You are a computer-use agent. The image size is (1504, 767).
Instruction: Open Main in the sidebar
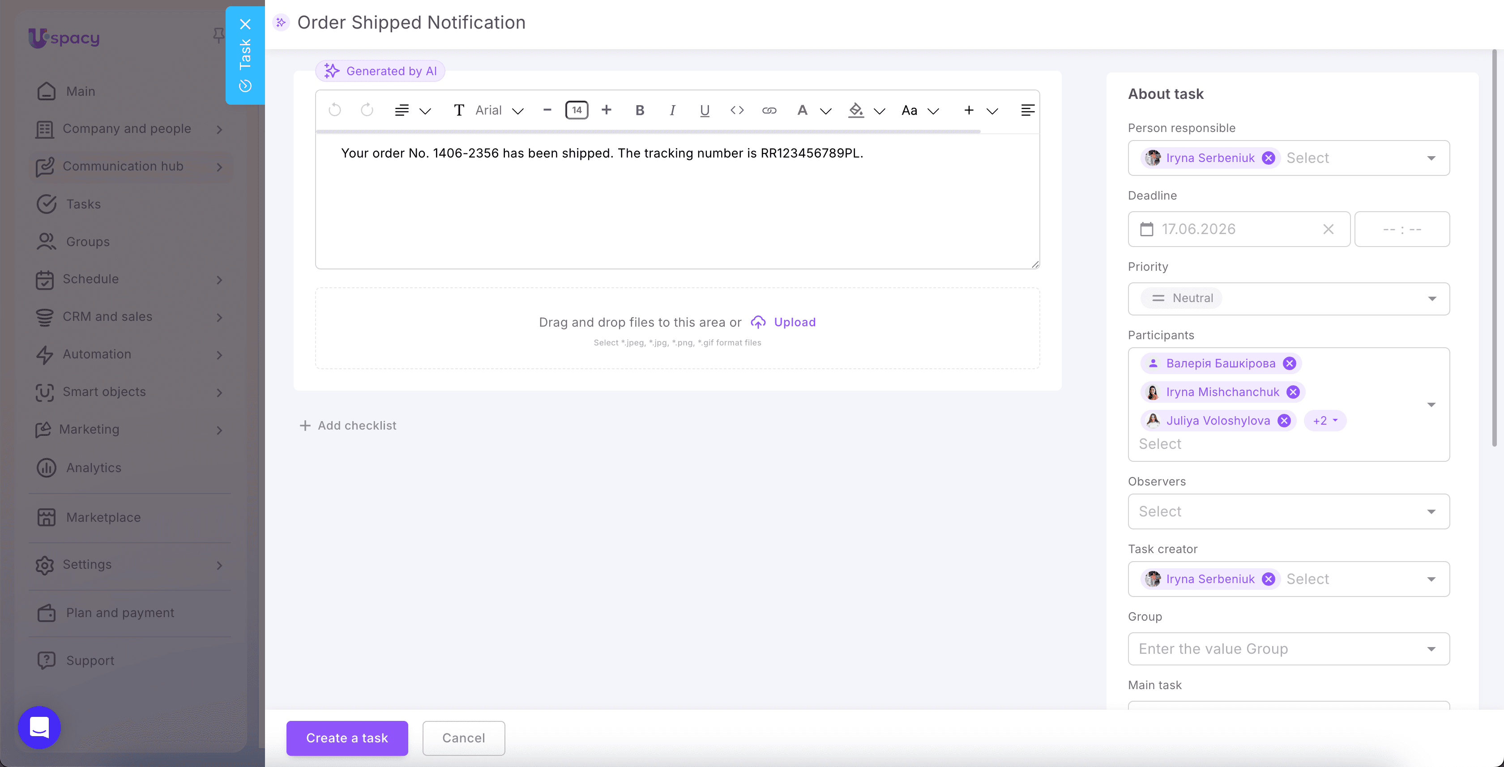point(131,91)
